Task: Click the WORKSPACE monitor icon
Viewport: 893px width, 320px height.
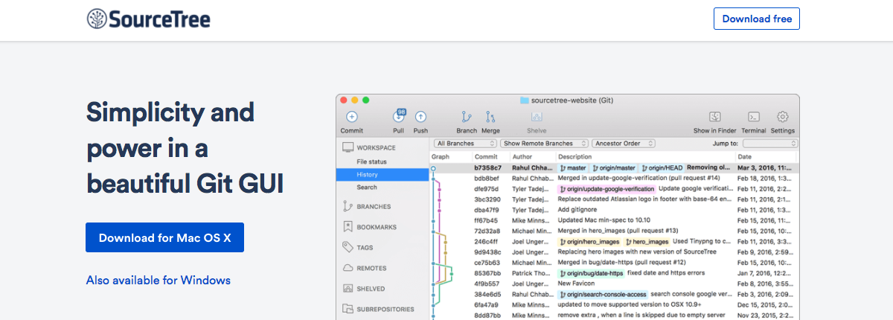Action: point(348,147)
